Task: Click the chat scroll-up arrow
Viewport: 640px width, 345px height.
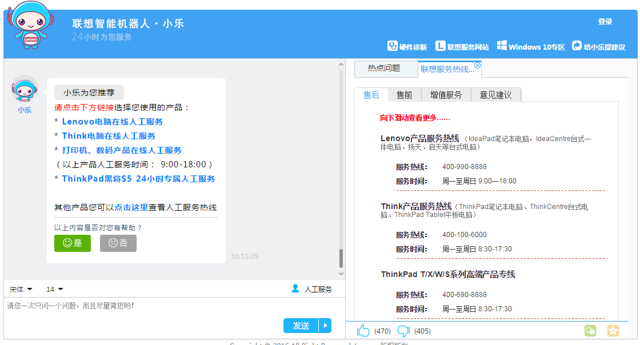Action: pyautogui.click(x=341, y=65)
